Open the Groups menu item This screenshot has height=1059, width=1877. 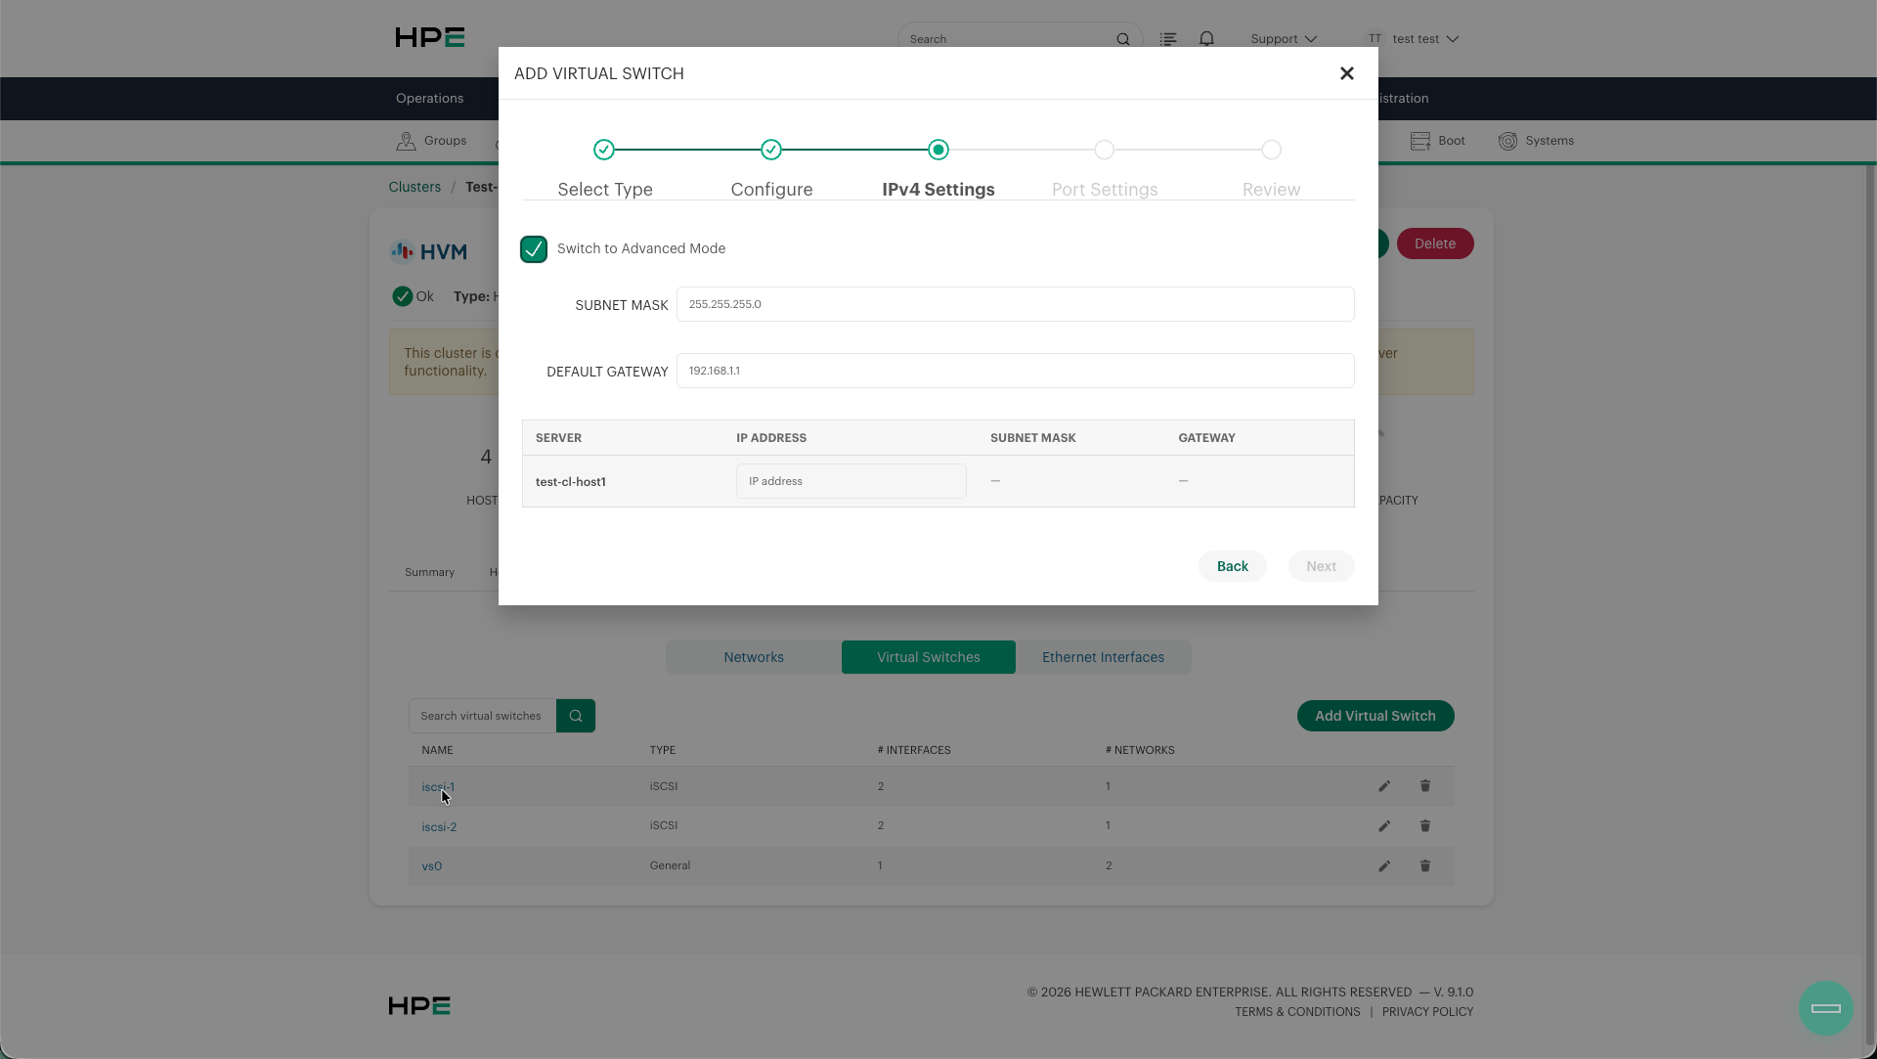click(431, 141)
